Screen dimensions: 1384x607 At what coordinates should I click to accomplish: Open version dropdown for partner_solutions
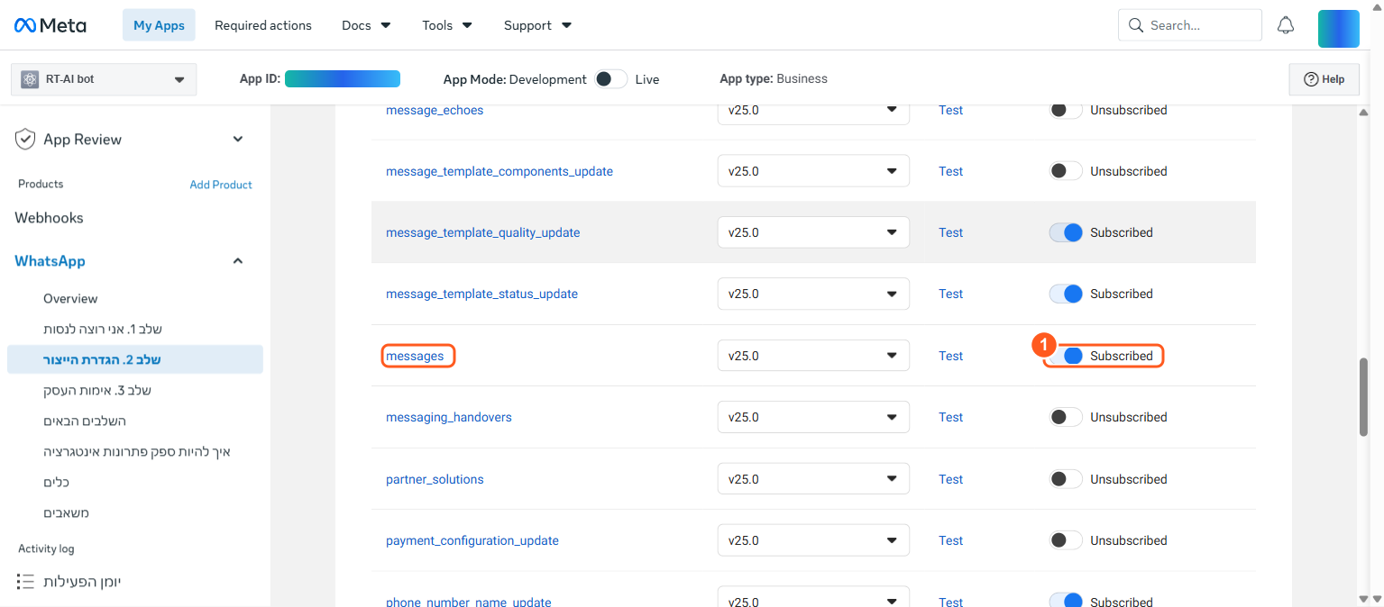pyautogui.click(x=813, y=479)
